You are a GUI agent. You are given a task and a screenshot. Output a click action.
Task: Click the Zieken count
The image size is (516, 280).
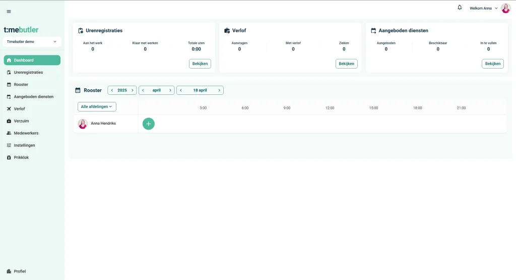[x=344, y=49]
